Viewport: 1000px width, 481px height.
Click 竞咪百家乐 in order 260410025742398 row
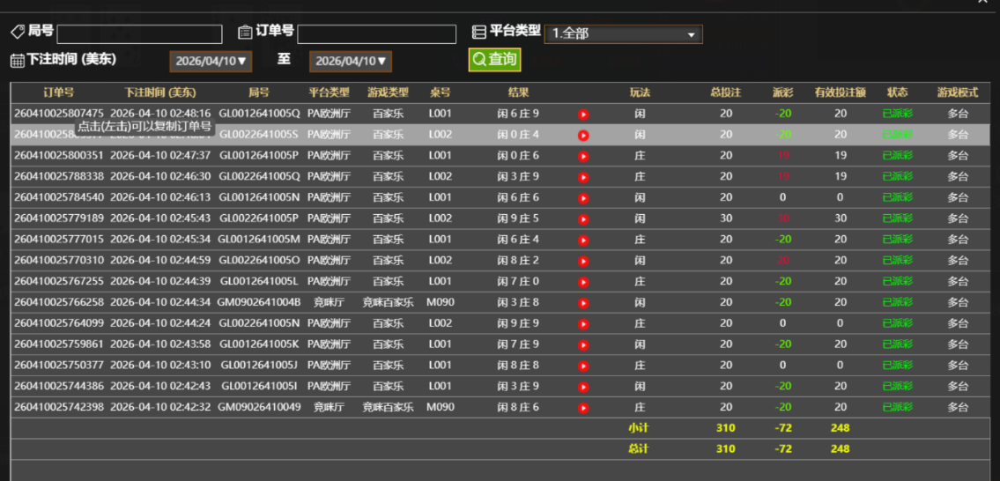[x=388, y=406]
